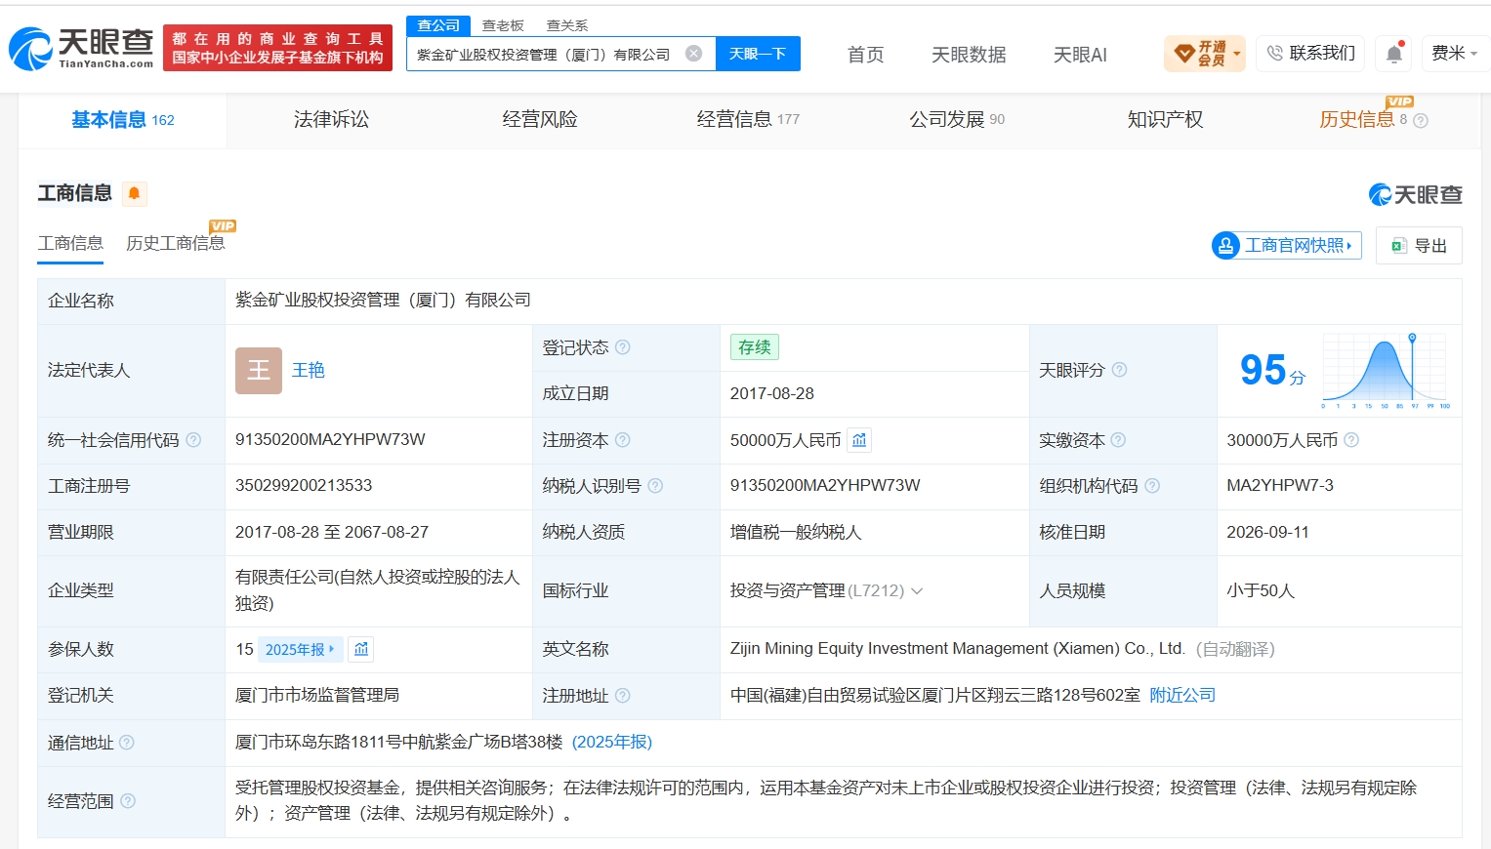This screenshot has height=849, width=1491.
Task: Select the 查公司 search tab
Action: (x=438, y=25)
